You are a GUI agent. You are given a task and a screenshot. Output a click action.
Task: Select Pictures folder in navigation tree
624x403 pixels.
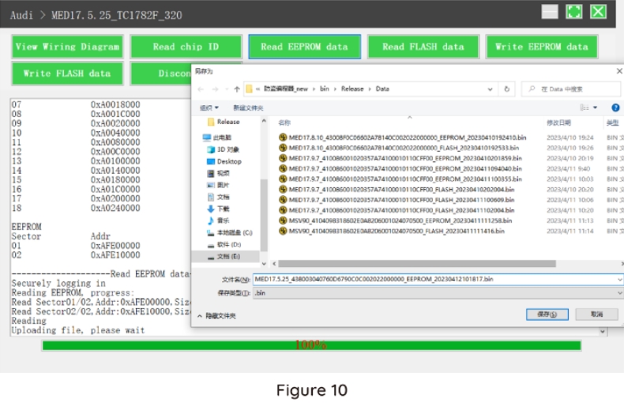[218, 185]
